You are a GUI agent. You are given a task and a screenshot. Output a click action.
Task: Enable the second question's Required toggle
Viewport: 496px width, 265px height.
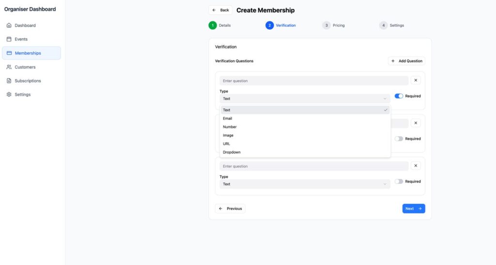[399, 139]
